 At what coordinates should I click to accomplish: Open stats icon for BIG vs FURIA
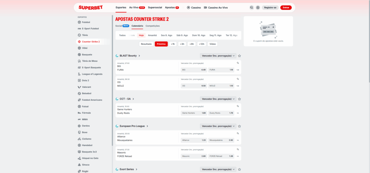pyautogui.click(x=238, y=63)
